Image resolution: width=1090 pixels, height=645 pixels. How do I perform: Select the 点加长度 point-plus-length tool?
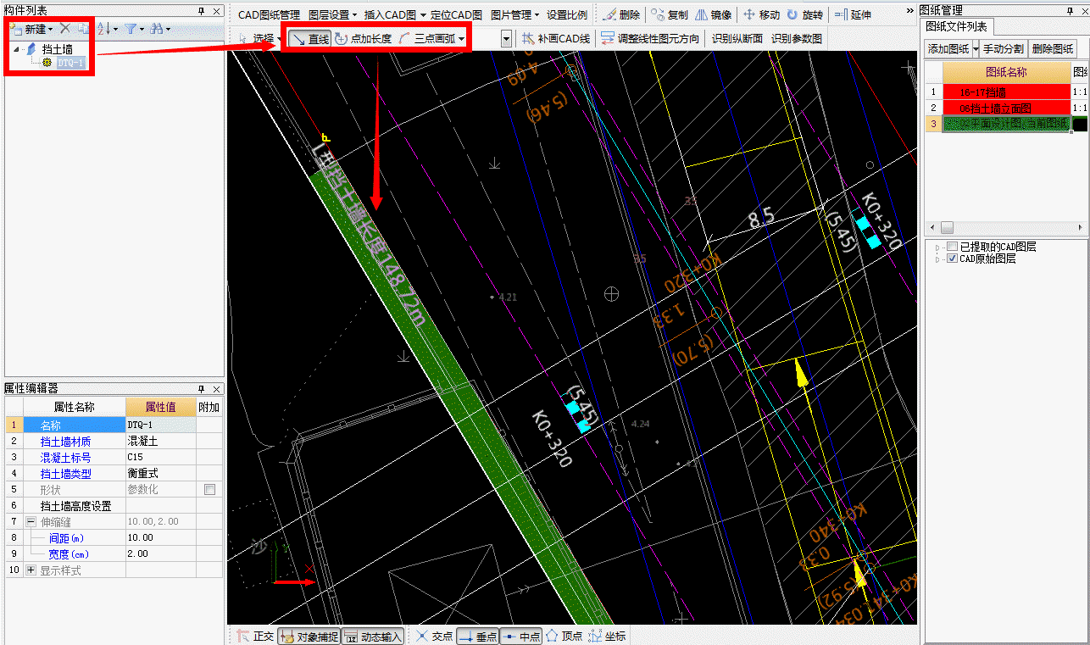click(x=364, y=39)
